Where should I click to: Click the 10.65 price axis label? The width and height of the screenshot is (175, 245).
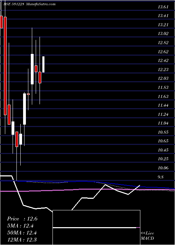(x=163, y=141)
